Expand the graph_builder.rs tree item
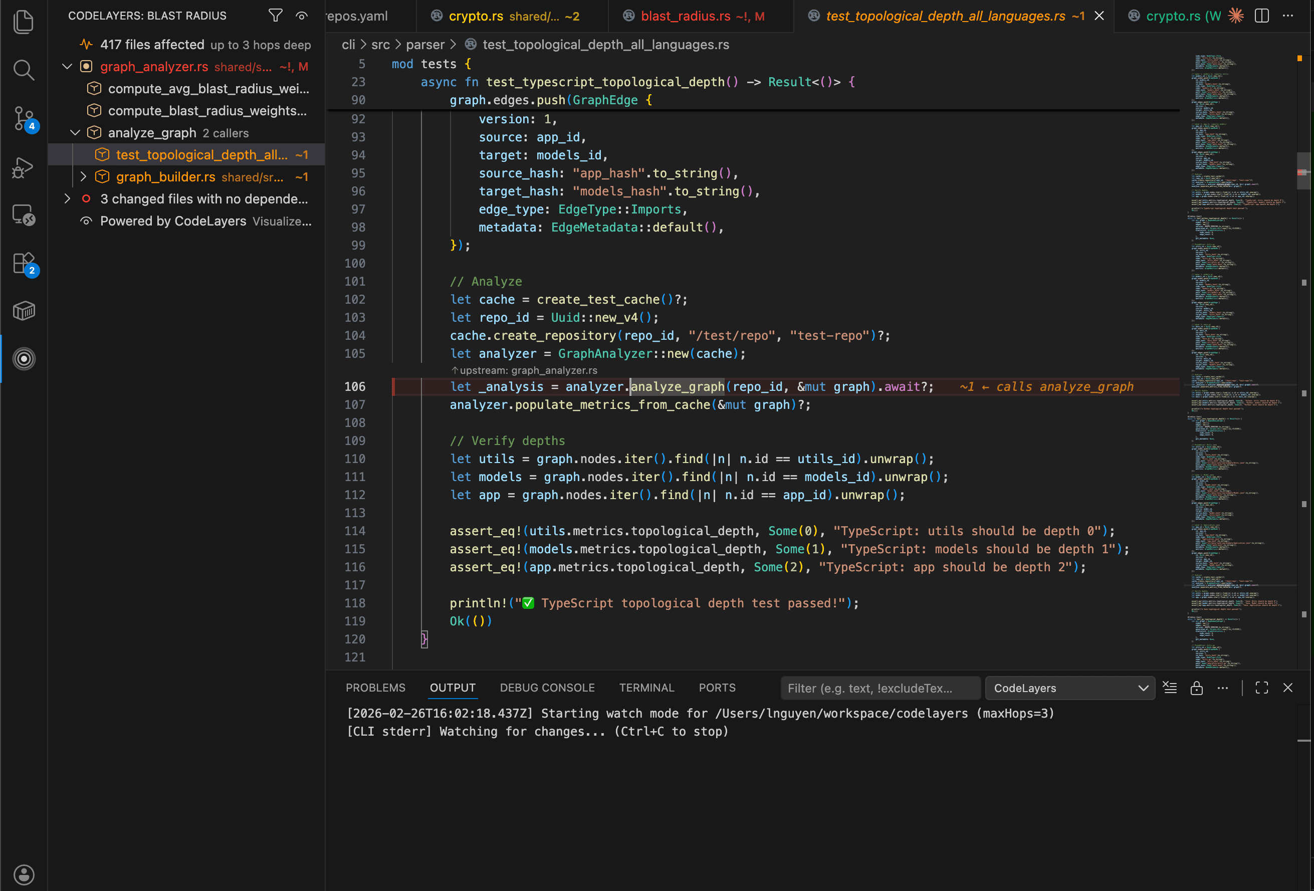Viewport: 1314px width, 891px height. coord(84,176)
